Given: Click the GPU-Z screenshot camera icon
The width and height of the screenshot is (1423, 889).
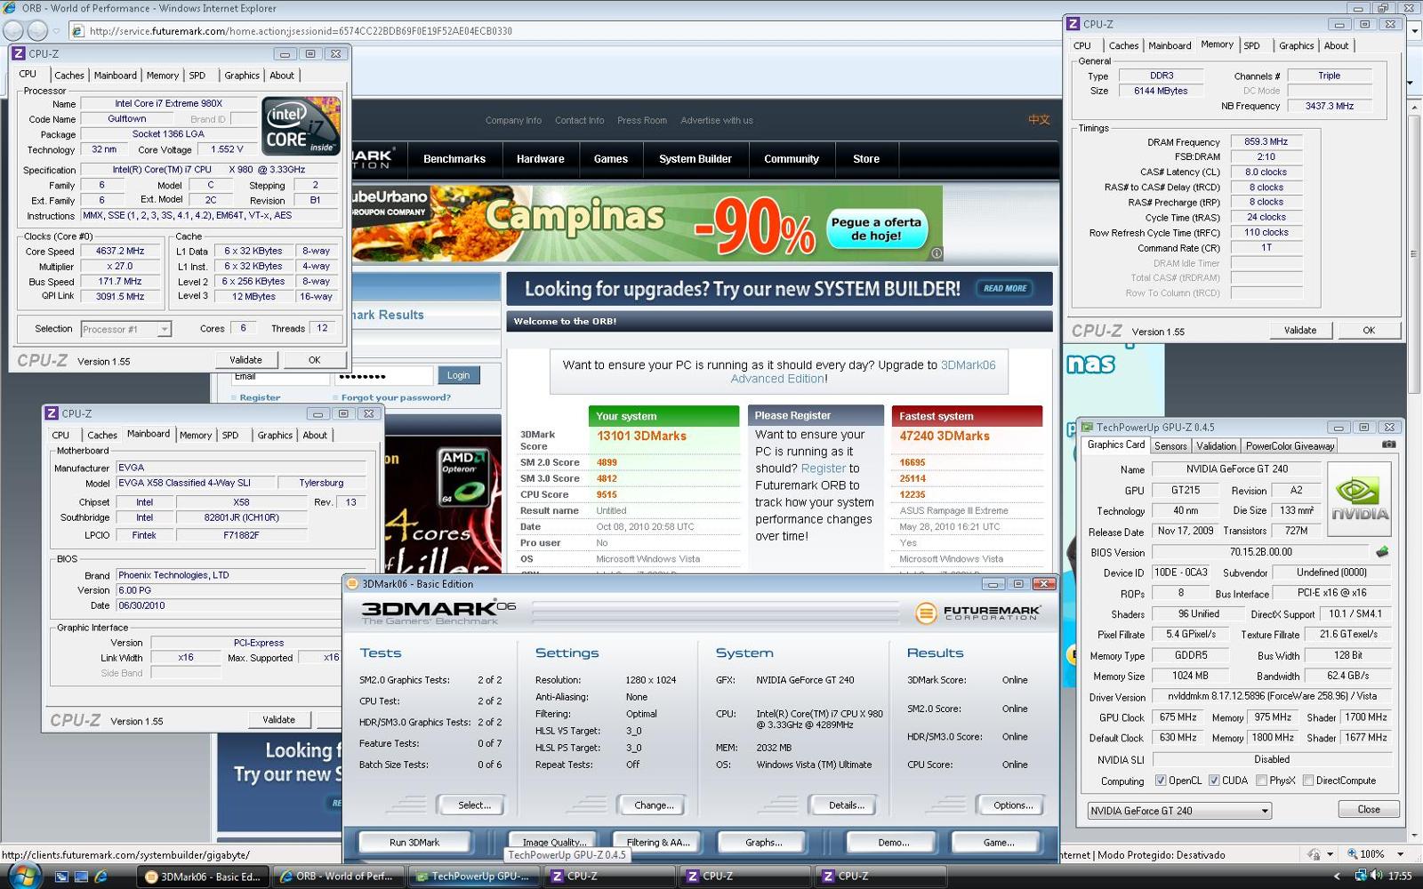Looking at the screenshot, I should [x=1389, y=444].
